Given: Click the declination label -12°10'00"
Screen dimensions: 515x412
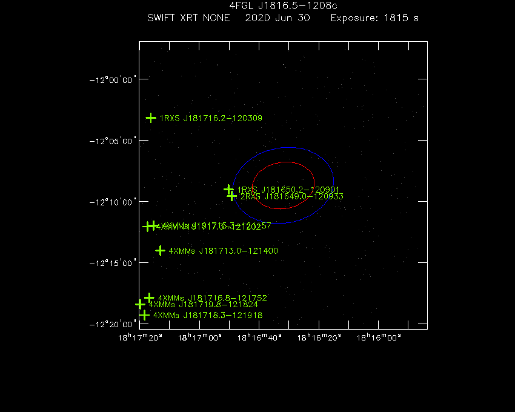Looking at the screenshot, I should (113, 202).
